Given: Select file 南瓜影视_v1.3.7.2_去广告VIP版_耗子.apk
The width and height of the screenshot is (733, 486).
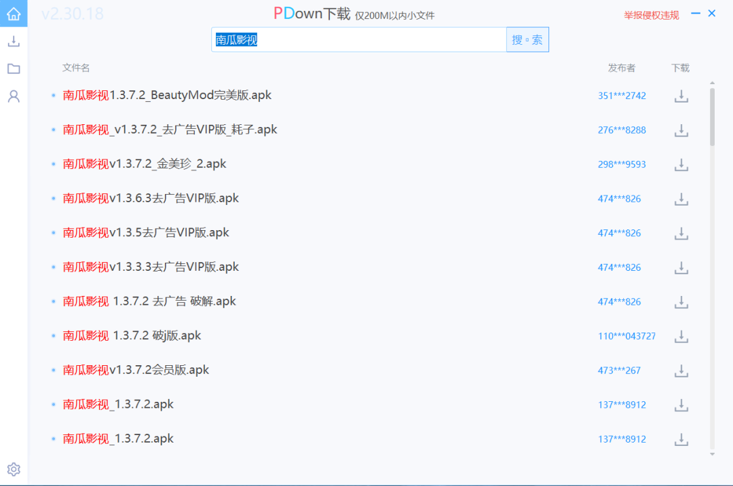Looking at the screenshot, I should (x=170, y=130).
